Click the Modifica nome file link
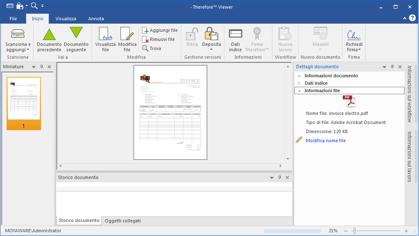 325,141
